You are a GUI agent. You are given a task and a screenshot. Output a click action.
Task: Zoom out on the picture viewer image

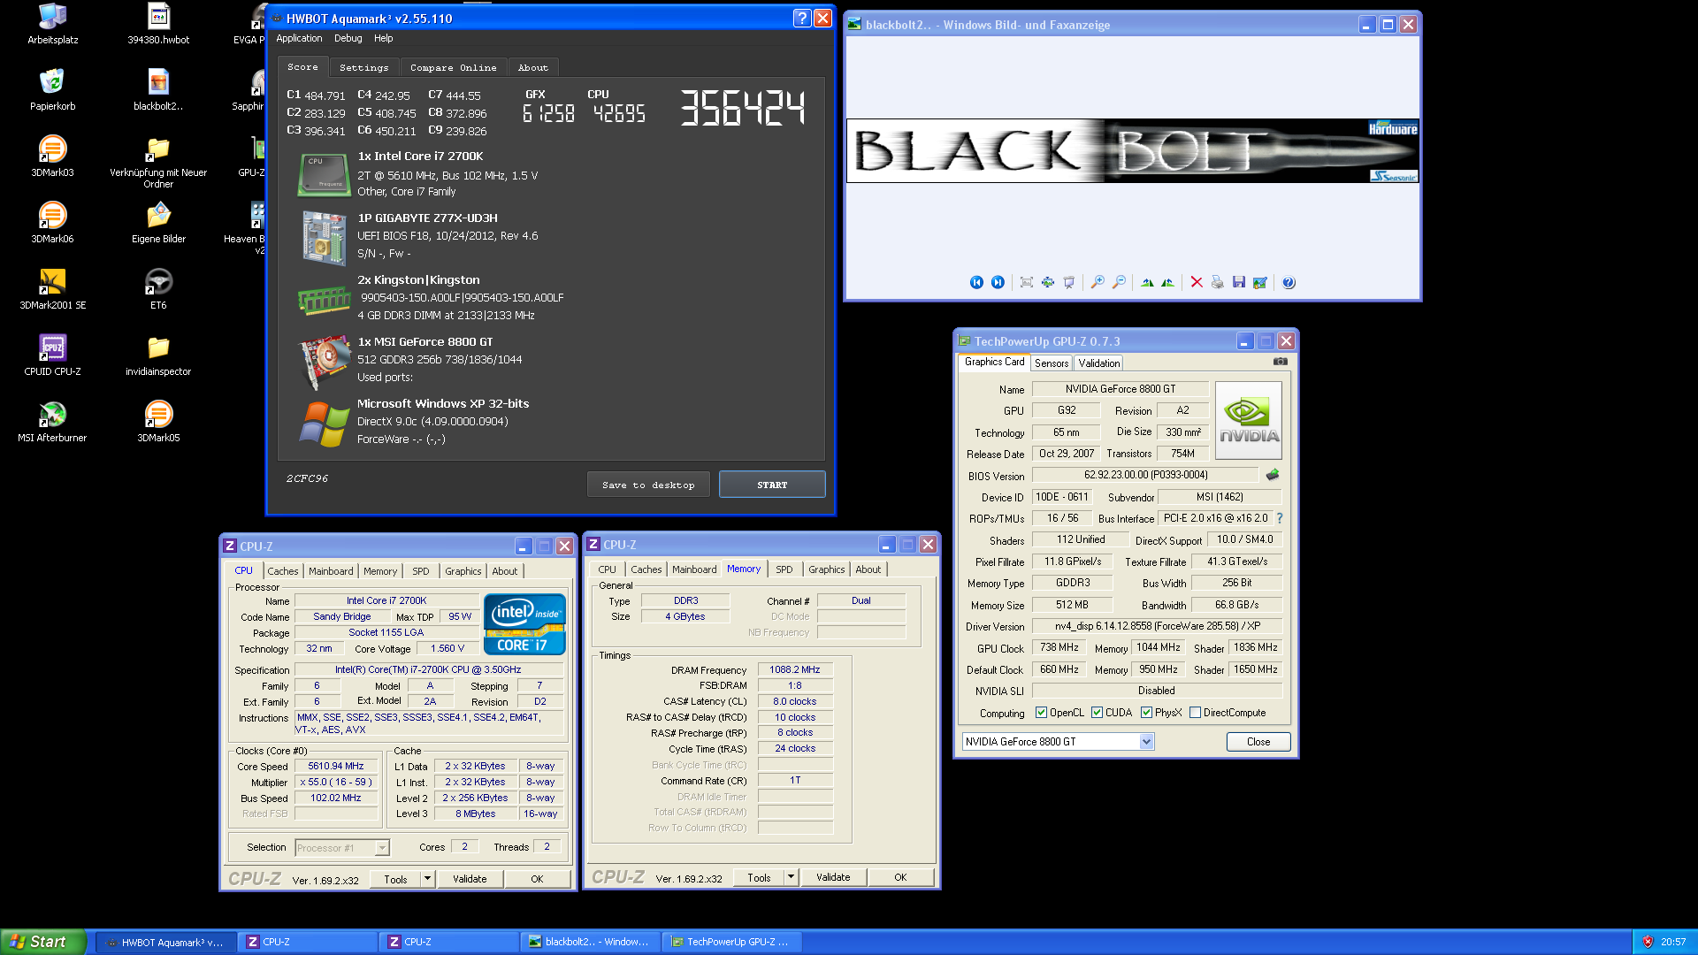click(1119, 282)
